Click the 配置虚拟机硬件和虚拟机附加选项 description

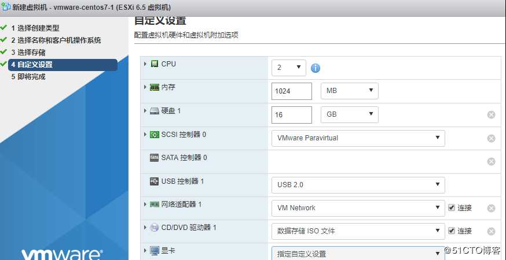[186, 35]
